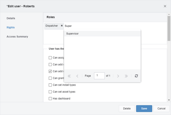Image resolution: width=171 pixels, height=115 pixels.
Task: Jump to last page of role list
Action: (x=126, y=76)
